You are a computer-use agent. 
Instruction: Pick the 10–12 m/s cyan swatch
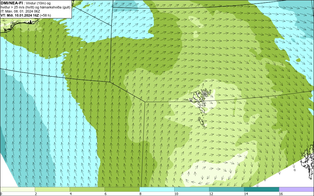[x=192, y=189]
